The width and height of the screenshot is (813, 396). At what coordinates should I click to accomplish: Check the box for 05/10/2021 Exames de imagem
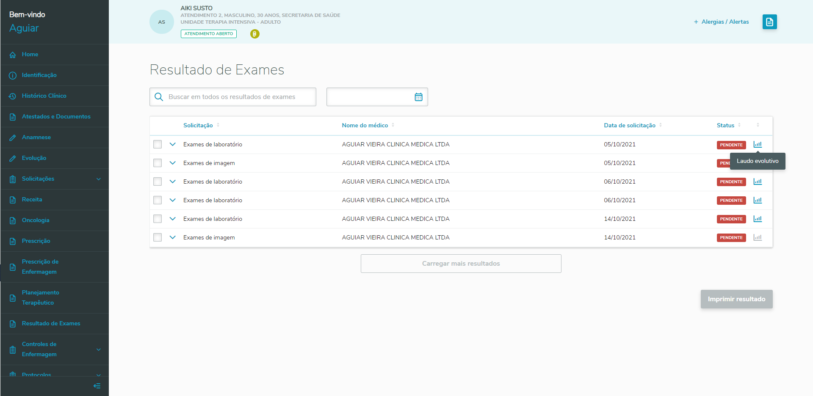coord(158,163)
